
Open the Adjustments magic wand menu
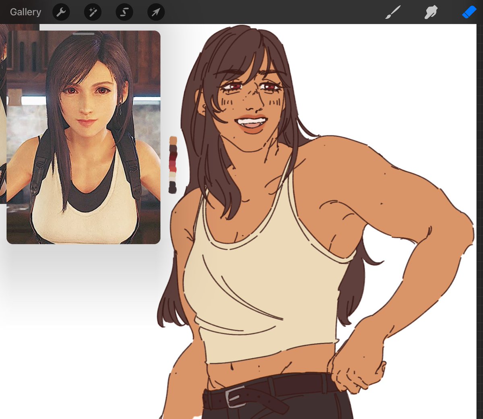pos(93,12)
